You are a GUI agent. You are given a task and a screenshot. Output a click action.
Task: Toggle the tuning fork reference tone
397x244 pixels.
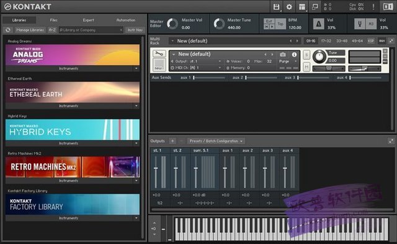point(360,24)
